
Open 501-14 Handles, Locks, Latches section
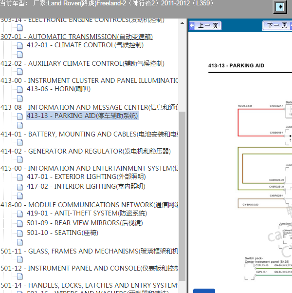(x=89, y=285)
